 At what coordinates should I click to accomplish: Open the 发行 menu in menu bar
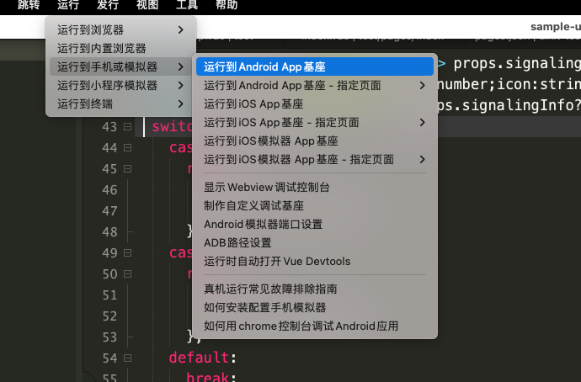click(x=108, y=5)
